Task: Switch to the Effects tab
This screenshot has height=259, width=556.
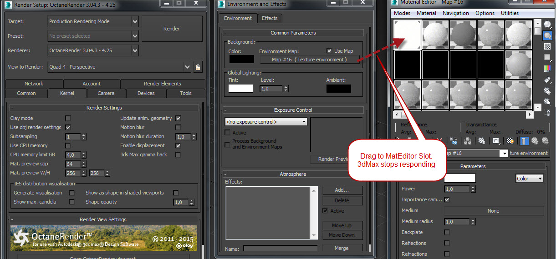Action: pyautogui.click(x=270, y=18)
